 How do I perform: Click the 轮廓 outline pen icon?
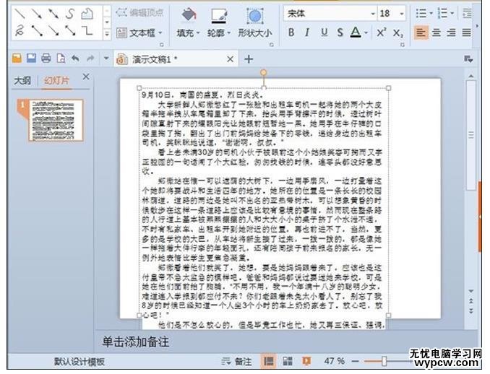(x=218, y=16)
